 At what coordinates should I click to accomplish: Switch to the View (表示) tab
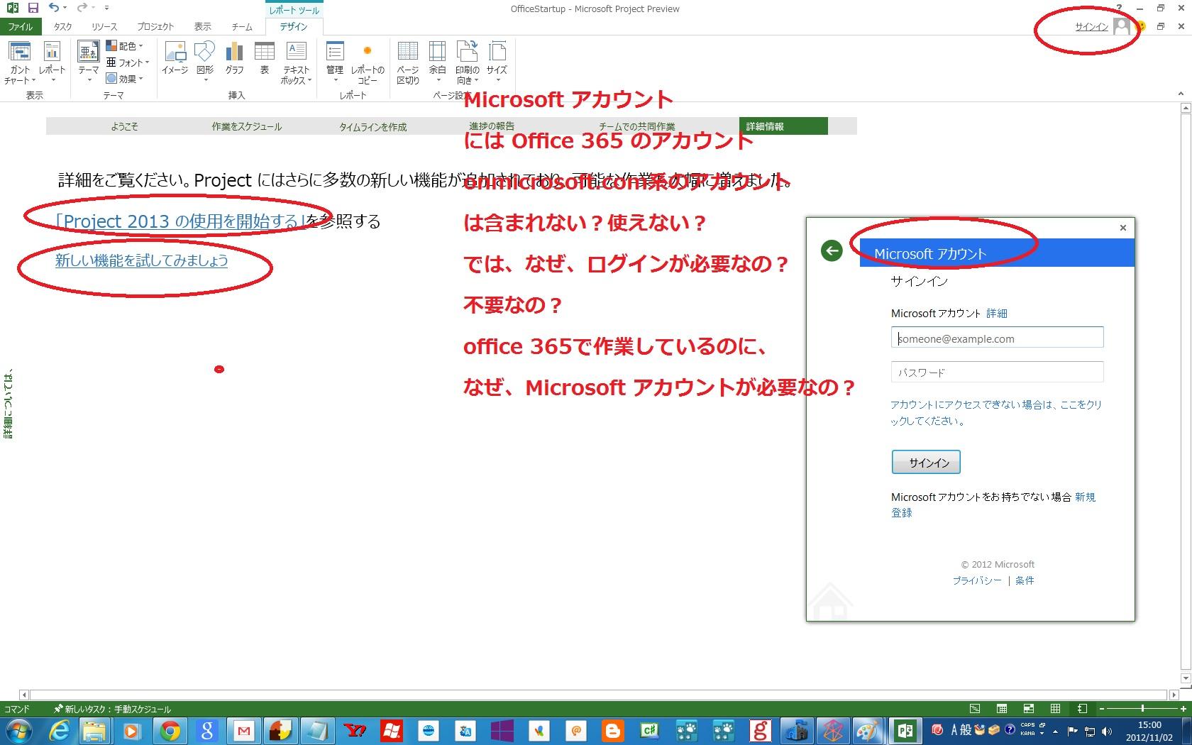click(x=203, y=26)
